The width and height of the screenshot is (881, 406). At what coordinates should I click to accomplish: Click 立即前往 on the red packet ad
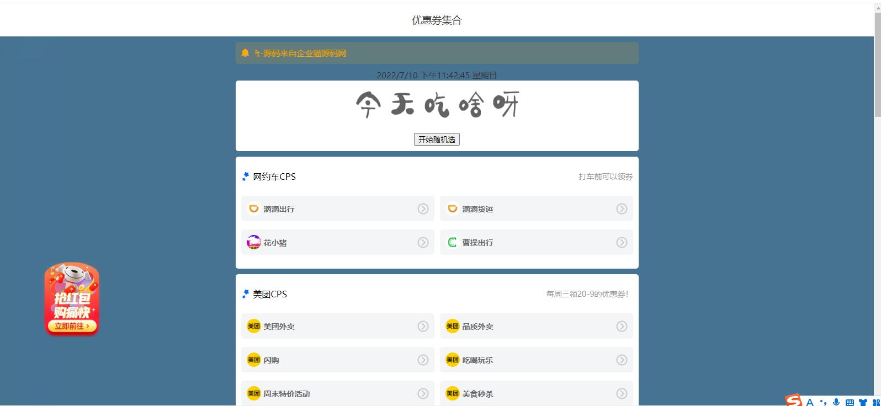tap(72, 326)
